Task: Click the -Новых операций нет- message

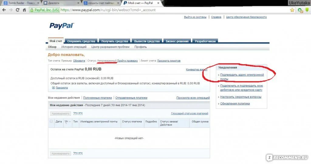Action: (x=129, y=138)
